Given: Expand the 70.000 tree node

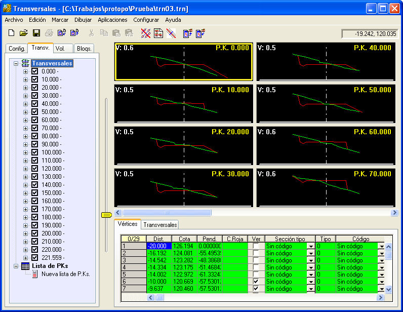Looking at the screenshot, I should point(25,128).
